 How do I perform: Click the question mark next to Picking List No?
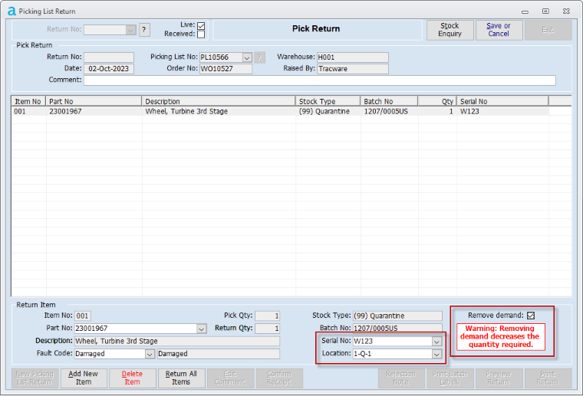pos(259,57)
